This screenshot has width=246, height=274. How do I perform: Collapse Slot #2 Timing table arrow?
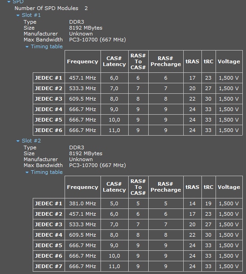click(27, 173)
